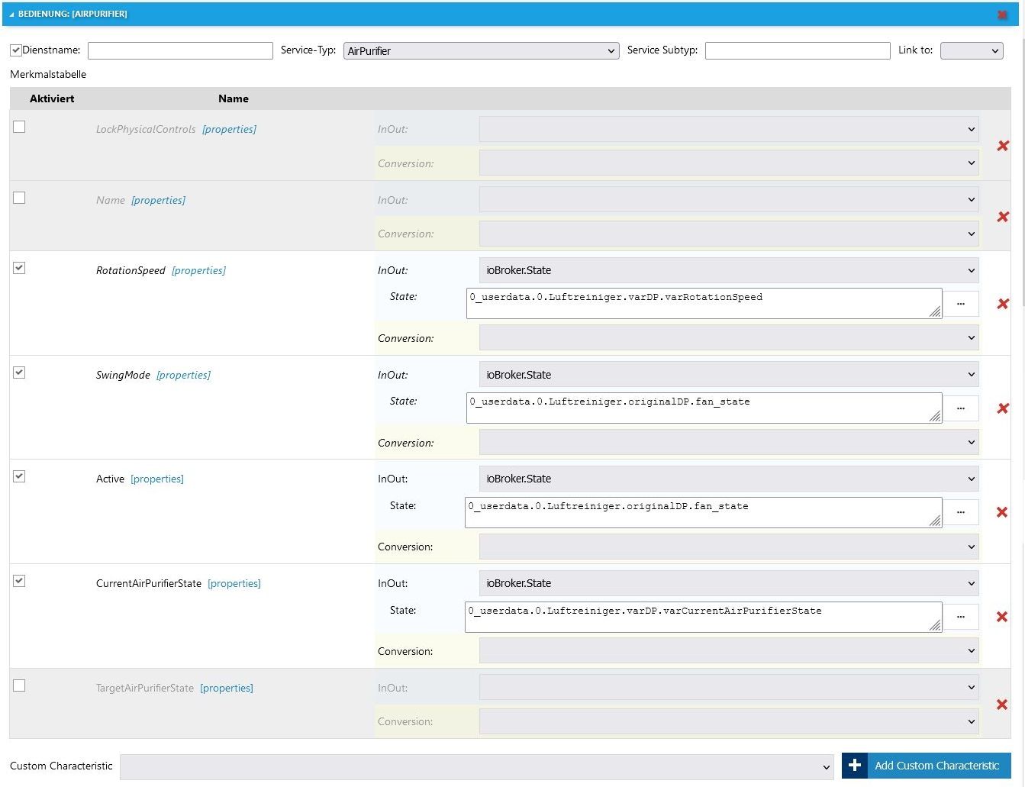Image resolution: width=1025 pixels, height=787 pixels.
Task: Delete the Active characteristic row red X
Action: (x=1002, y=512)
